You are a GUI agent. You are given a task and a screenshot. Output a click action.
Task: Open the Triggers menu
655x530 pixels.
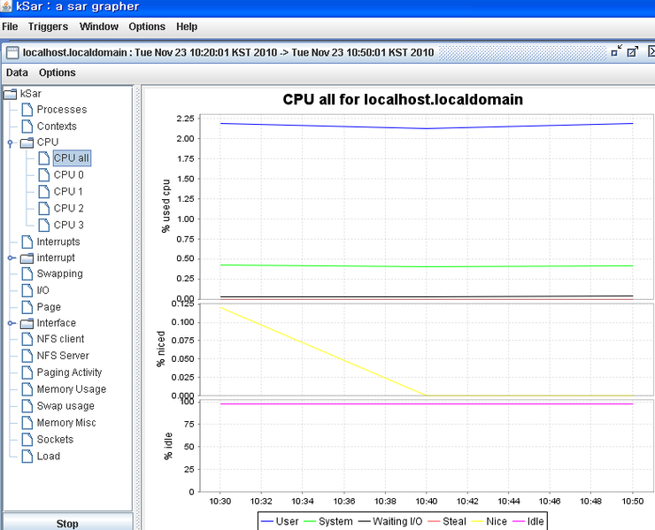pyautogui.click(x=48, y=27)
